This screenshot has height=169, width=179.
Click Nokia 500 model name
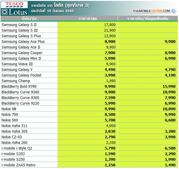(10, 120)
